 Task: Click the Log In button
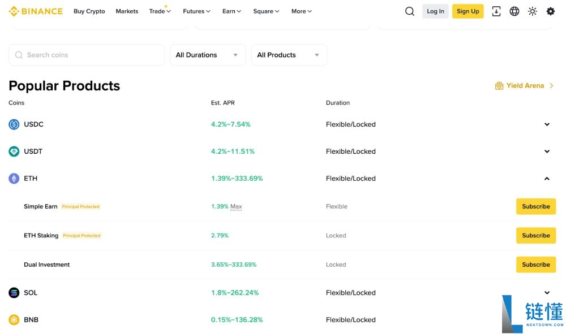(435, 11)
